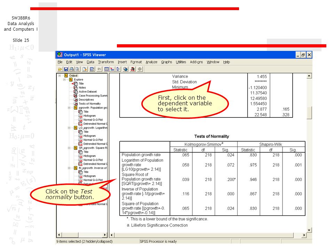Click the .975 Shapiro-Wilk statistic cell
The image size is (334, 251).
(253, 165)
